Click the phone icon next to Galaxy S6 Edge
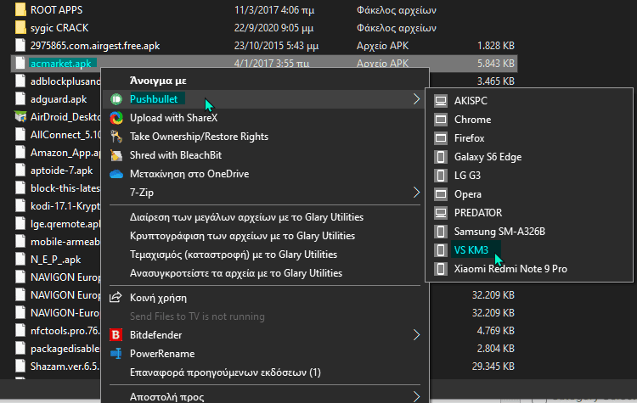This screenshot has height=403, width=637. [x=441, y=157]
